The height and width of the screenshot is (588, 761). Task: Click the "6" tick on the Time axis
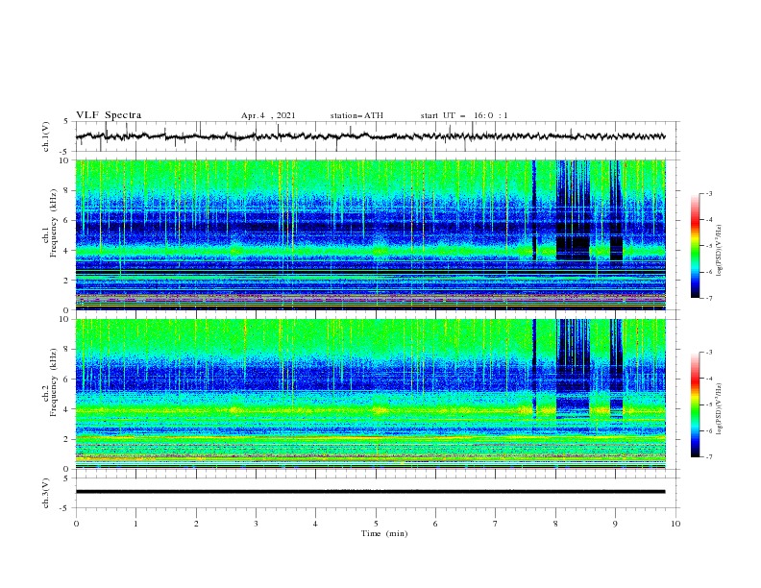coord(435,524)
